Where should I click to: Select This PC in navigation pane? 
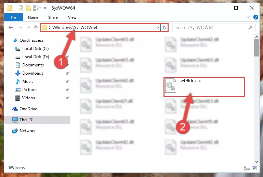(x=37, y=120)
